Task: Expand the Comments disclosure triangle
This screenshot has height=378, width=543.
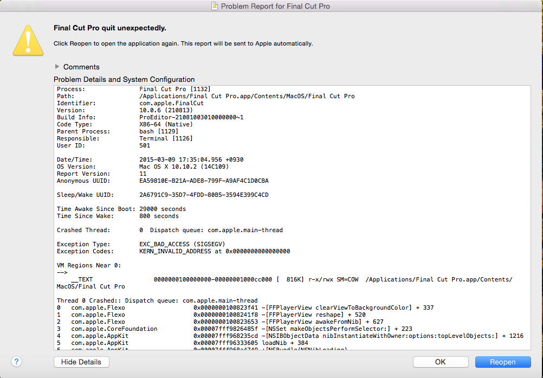Action: click(x=57, y=67)
